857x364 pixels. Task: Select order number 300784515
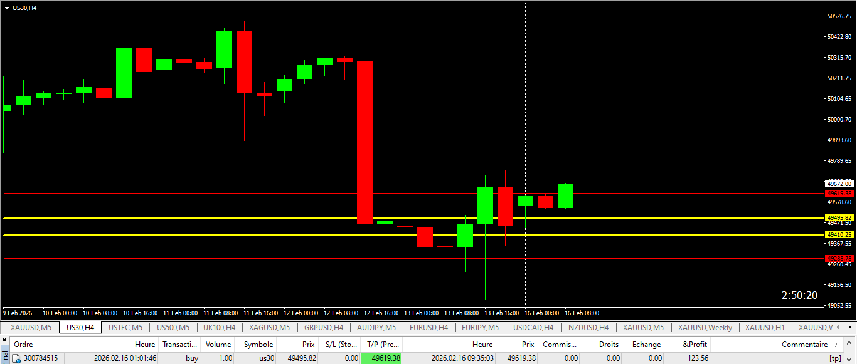pyautogui.click(x=40, y=358)
